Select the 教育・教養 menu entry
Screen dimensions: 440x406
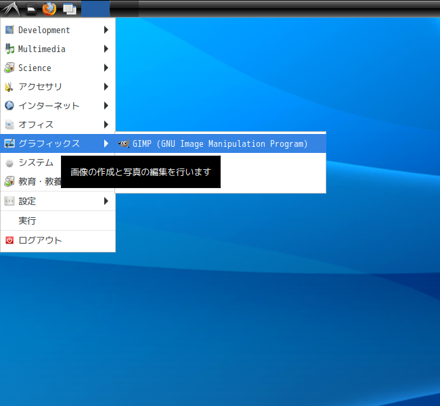[31, 181]
